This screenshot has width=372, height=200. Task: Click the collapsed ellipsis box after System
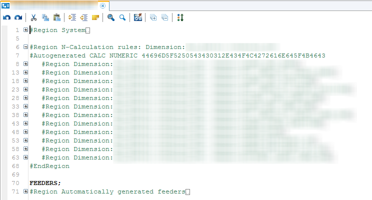88,30
